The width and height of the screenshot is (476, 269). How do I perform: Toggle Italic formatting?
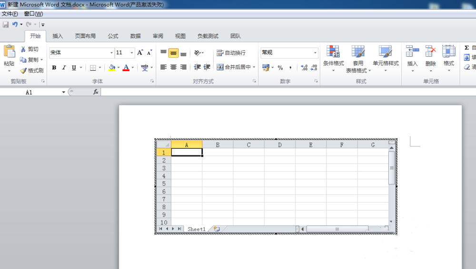point(64,67)
